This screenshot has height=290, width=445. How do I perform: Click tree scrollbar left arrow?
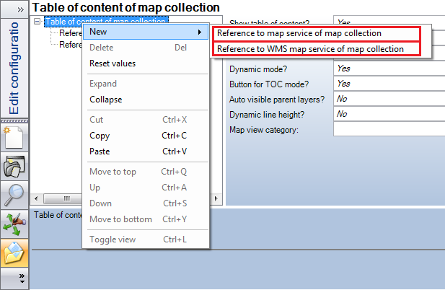coord(36,198)
